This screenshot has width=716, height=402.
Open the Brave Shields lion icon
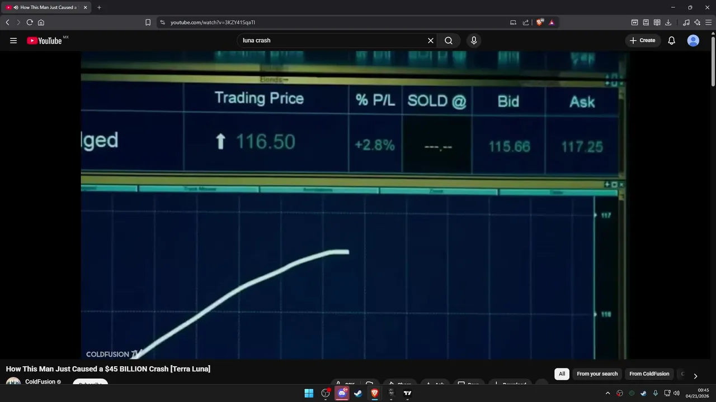click(540, 22)
